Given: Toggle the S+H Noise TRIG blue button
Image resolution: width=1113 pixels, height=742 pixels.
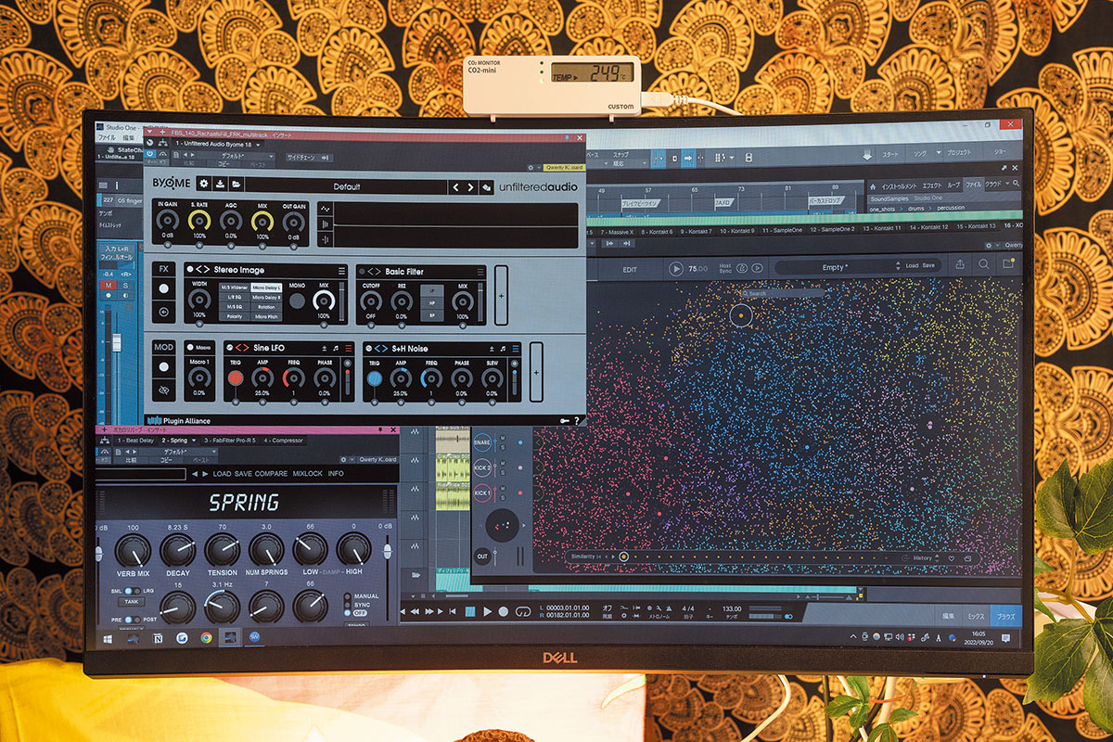Looking at the screenshot, I should [374, 379].
